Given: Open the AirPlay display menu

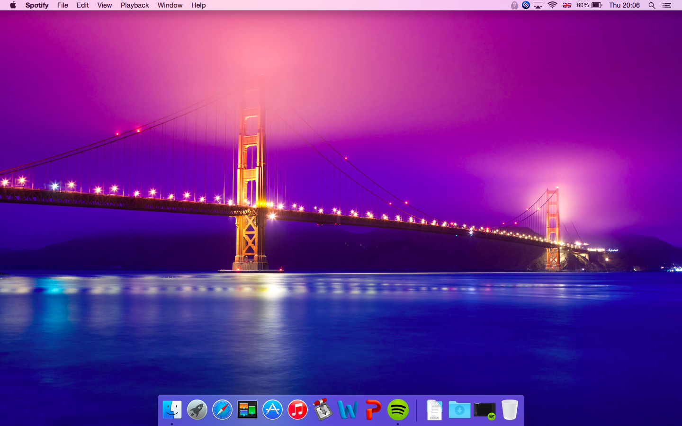Looking at the screenshot, I should coord(538,5).
